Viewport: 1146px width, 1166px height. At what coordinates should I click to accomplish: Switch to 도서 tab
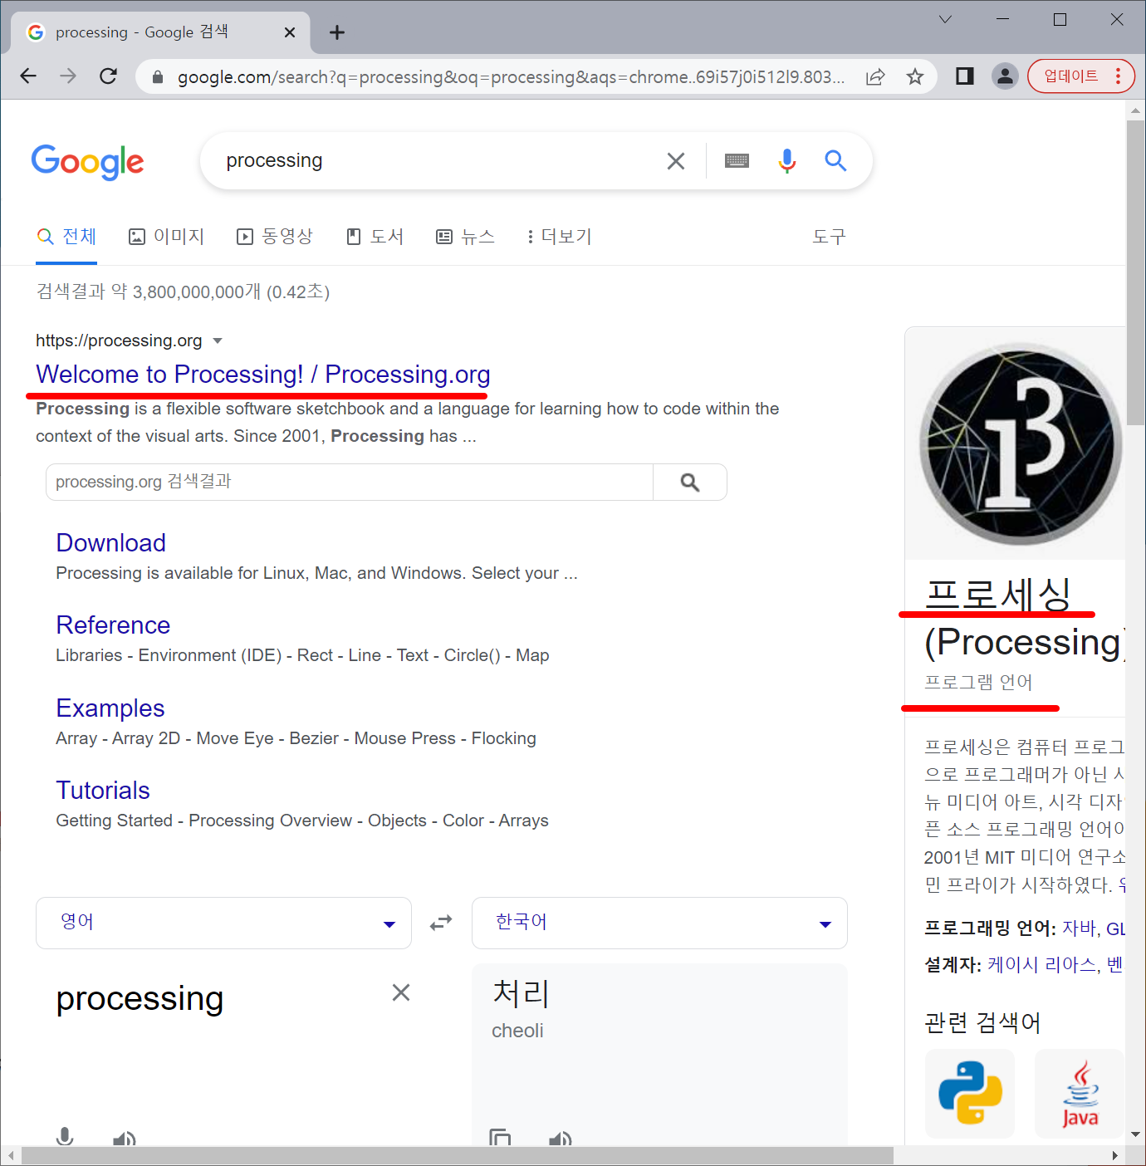click(375, 237)
